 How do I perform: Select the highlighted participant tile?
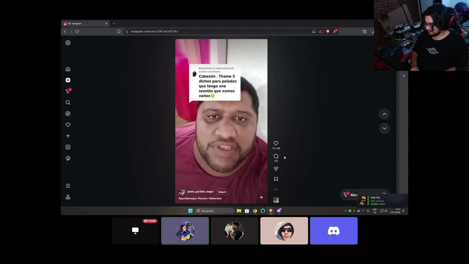185,231
